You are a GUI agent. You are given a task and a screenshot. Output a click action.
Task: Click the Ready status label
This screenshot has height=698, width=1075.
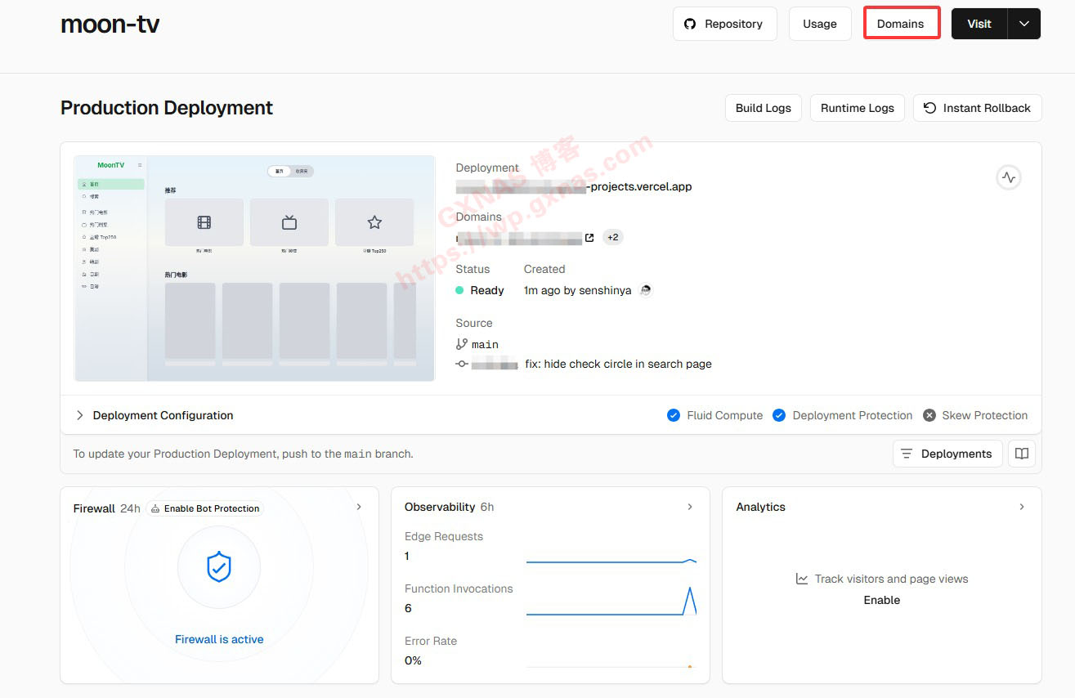487,290
